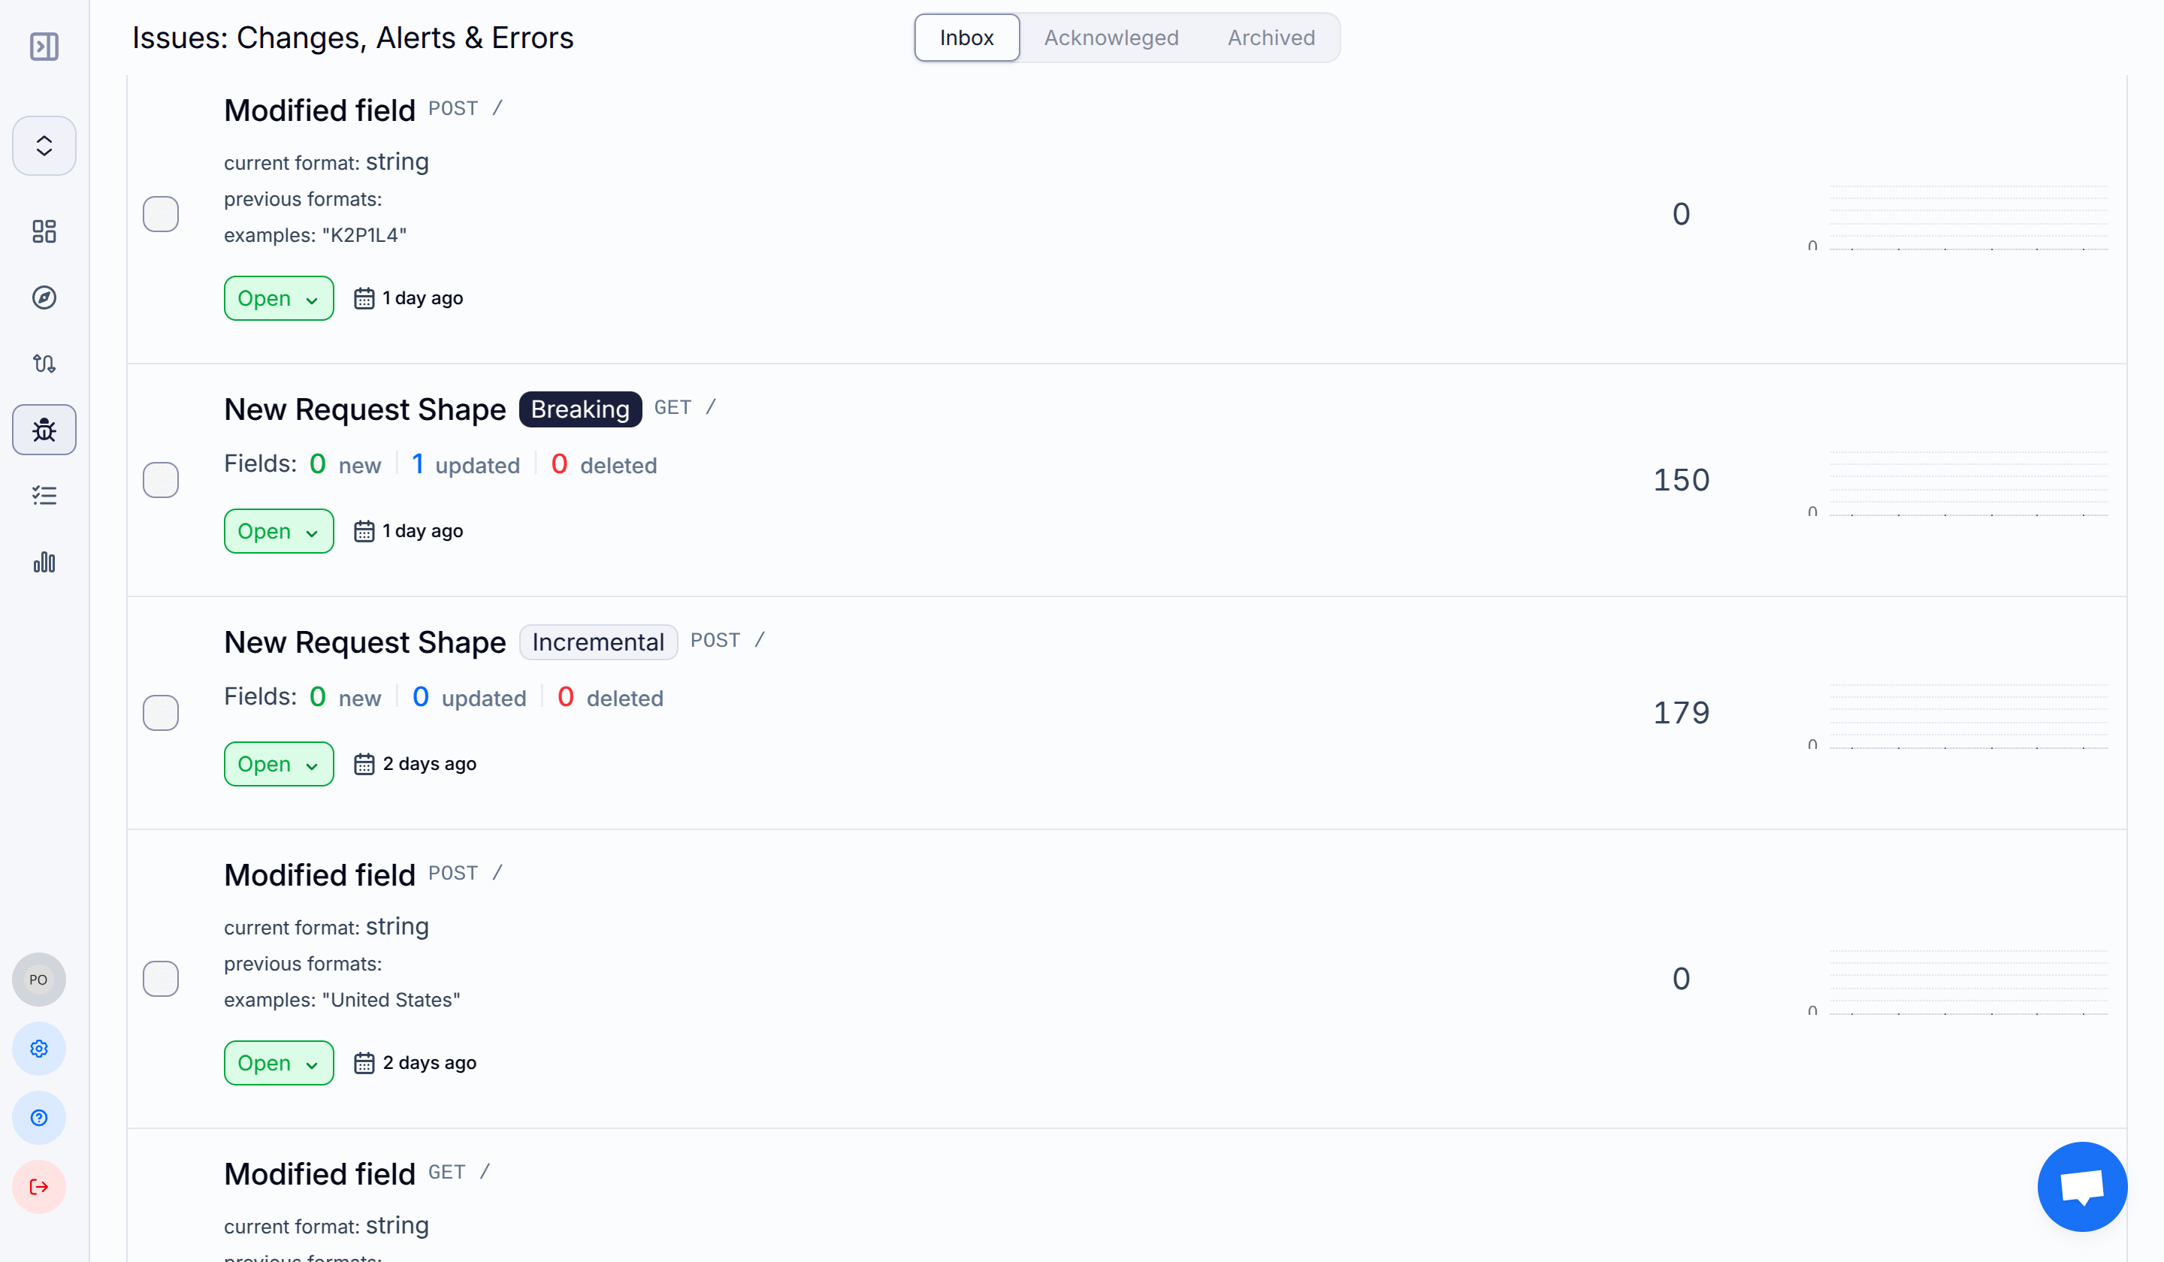Image resolution: width=2164 pixels, height=1262 pixels.
Task: Open the workspace switcher icon
Action: tap(44, 145)
